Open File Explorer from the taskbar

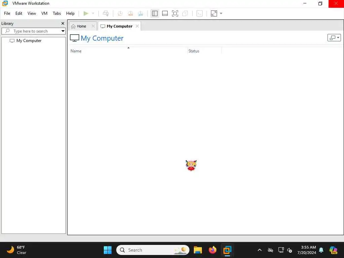(x=198, y=250)
